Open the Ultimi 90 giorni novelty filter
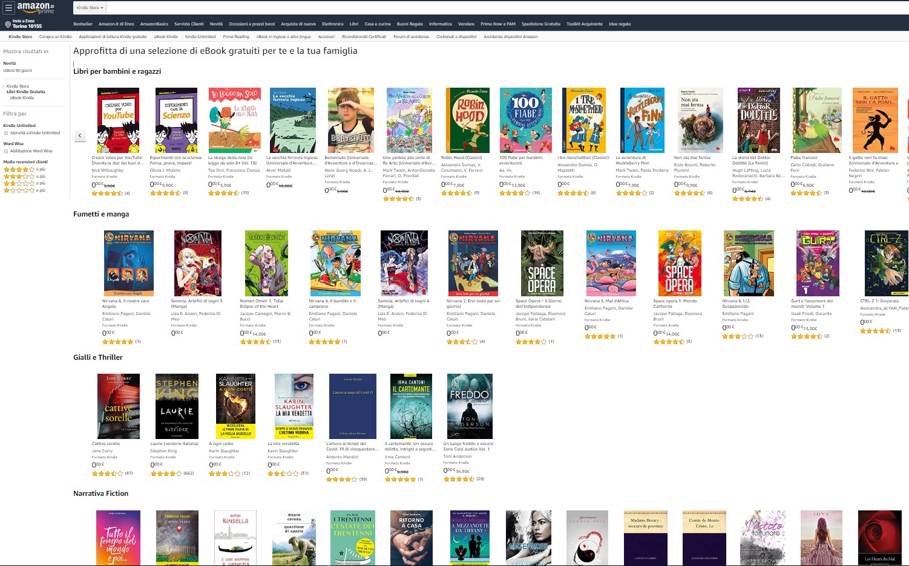Screen dimensions: 909x566 (18, 71)
